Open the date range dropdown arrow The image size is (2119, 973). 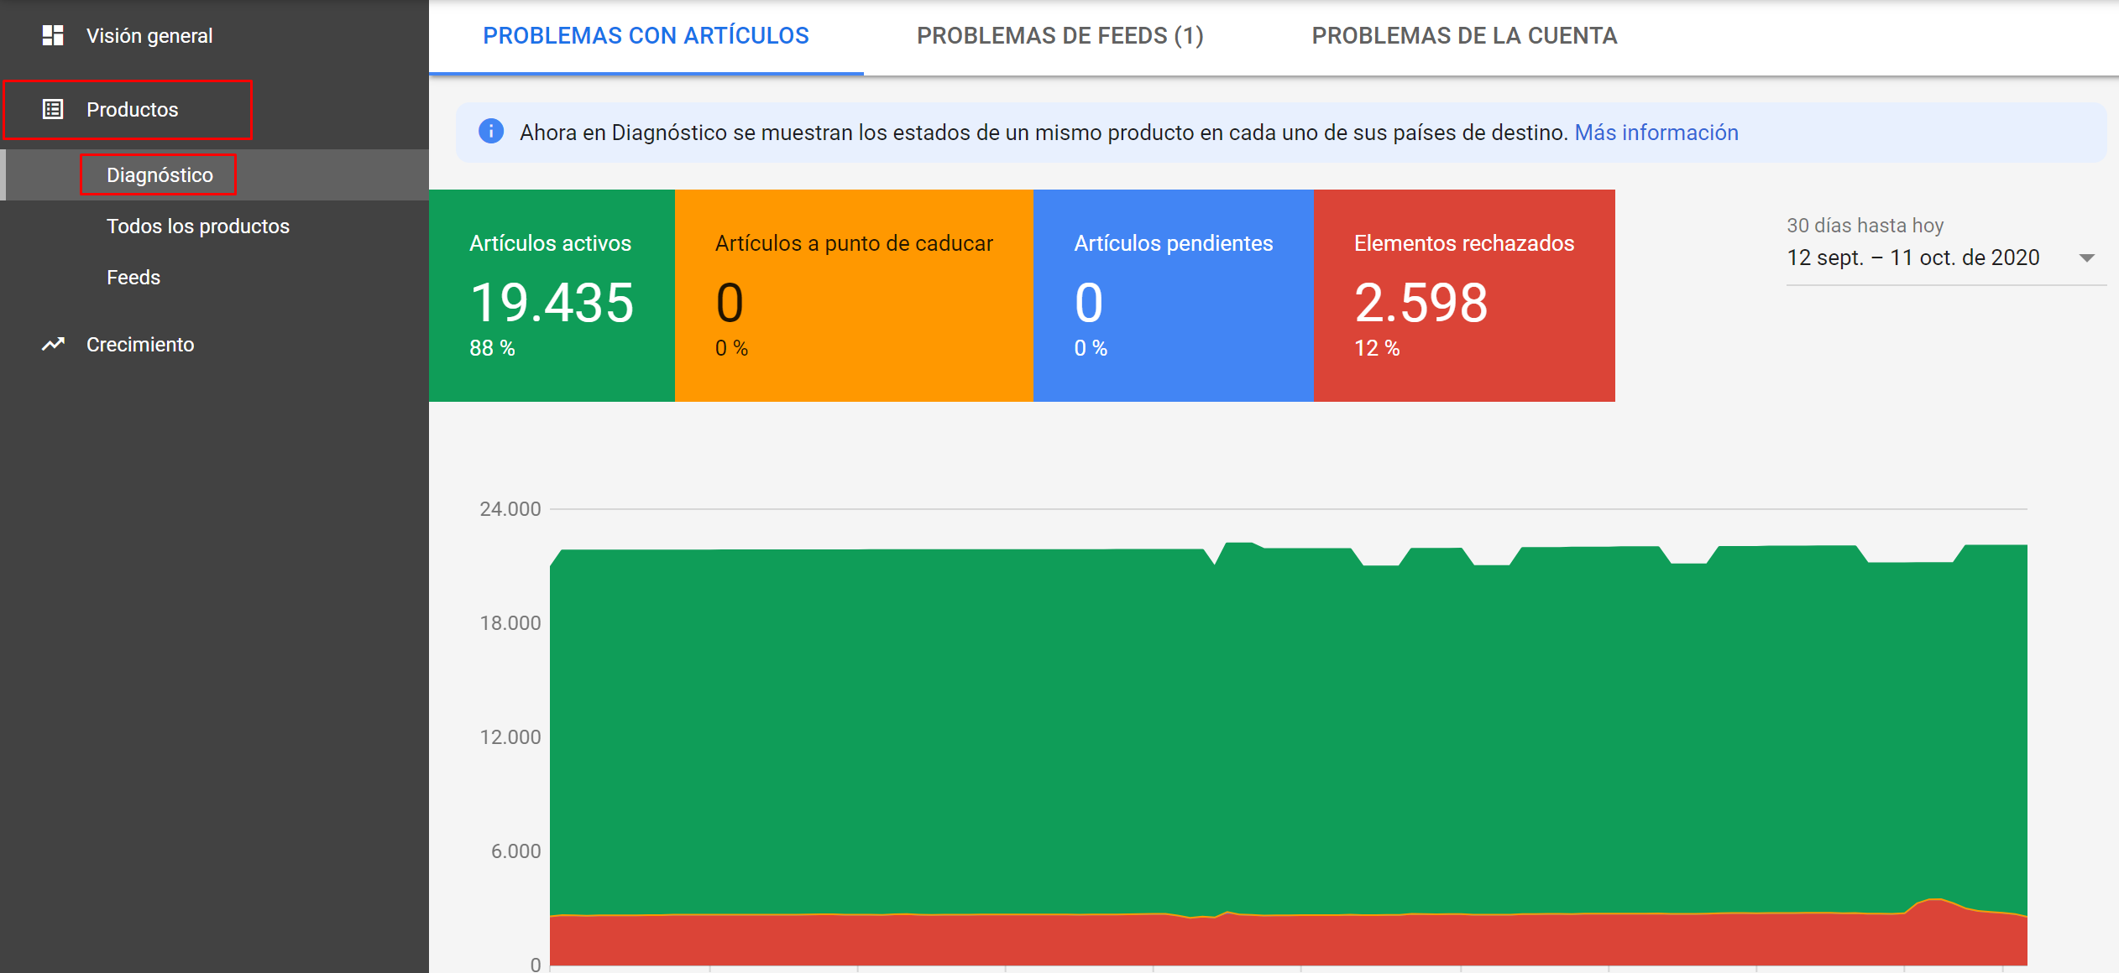click(2087, 258)
